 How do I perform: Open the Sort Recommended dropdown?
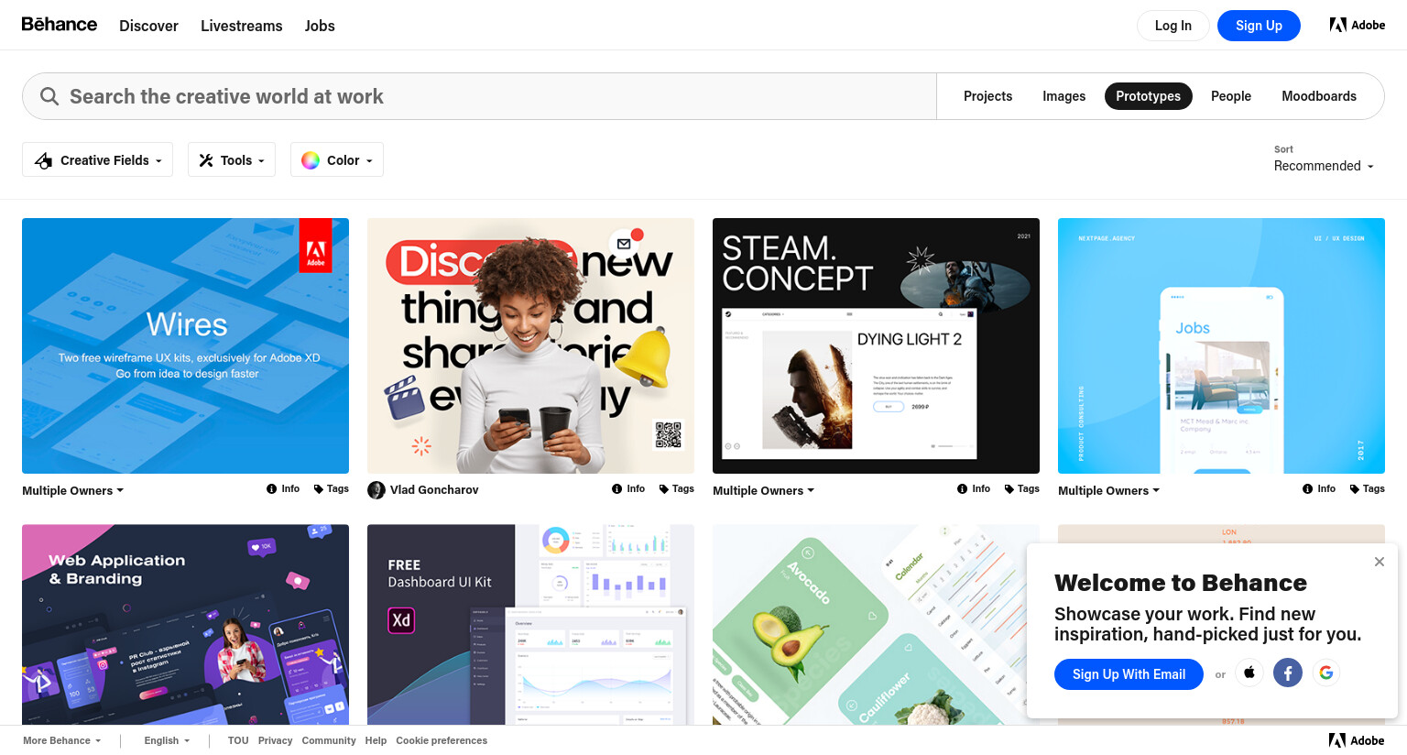click(x=1324, y=166)
